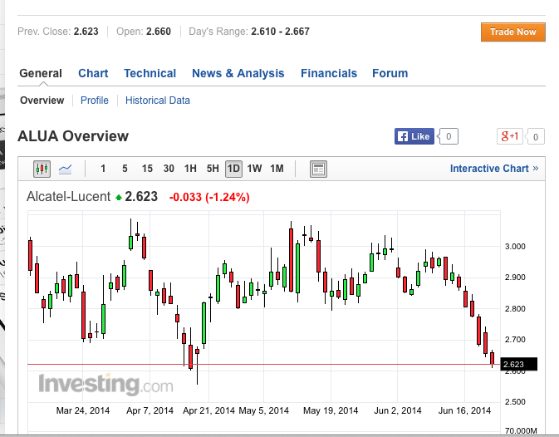Click the 3.000 price axis label

(x=515, y=246)
